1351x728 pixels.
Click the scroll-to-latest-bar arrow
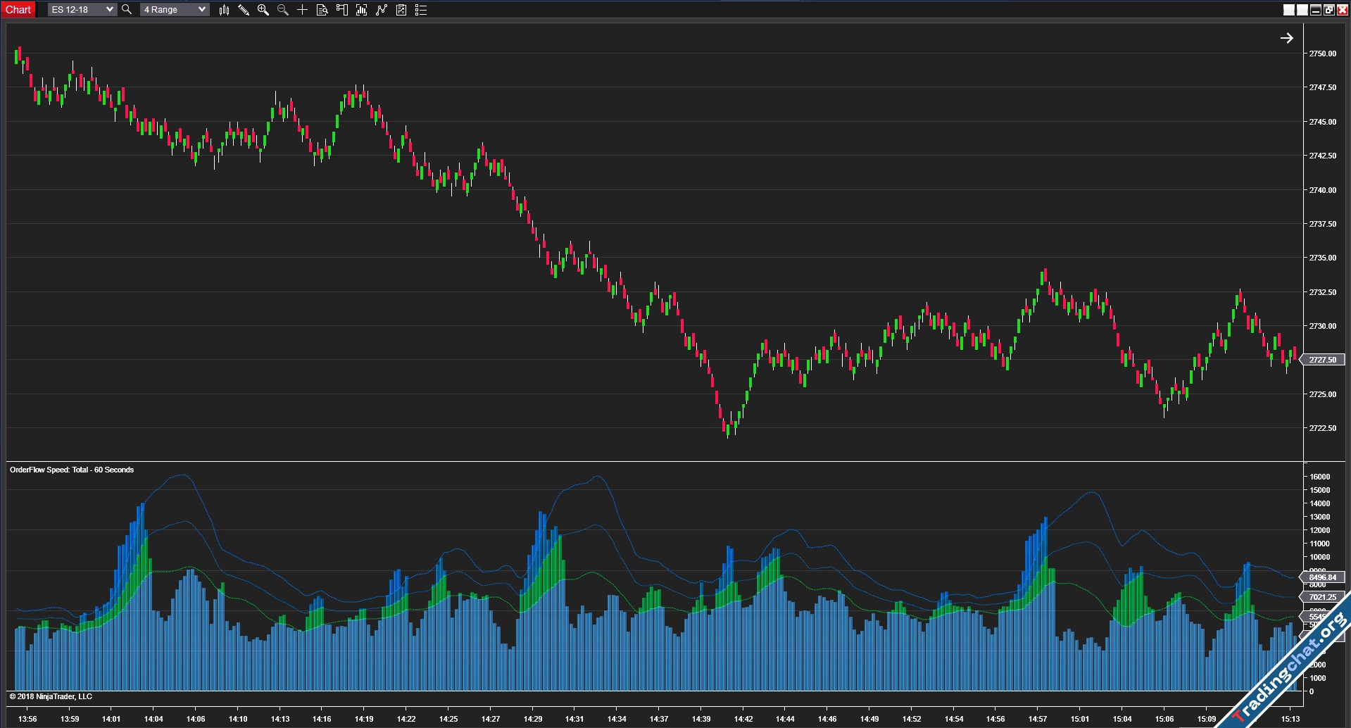tap(1286, 38)
